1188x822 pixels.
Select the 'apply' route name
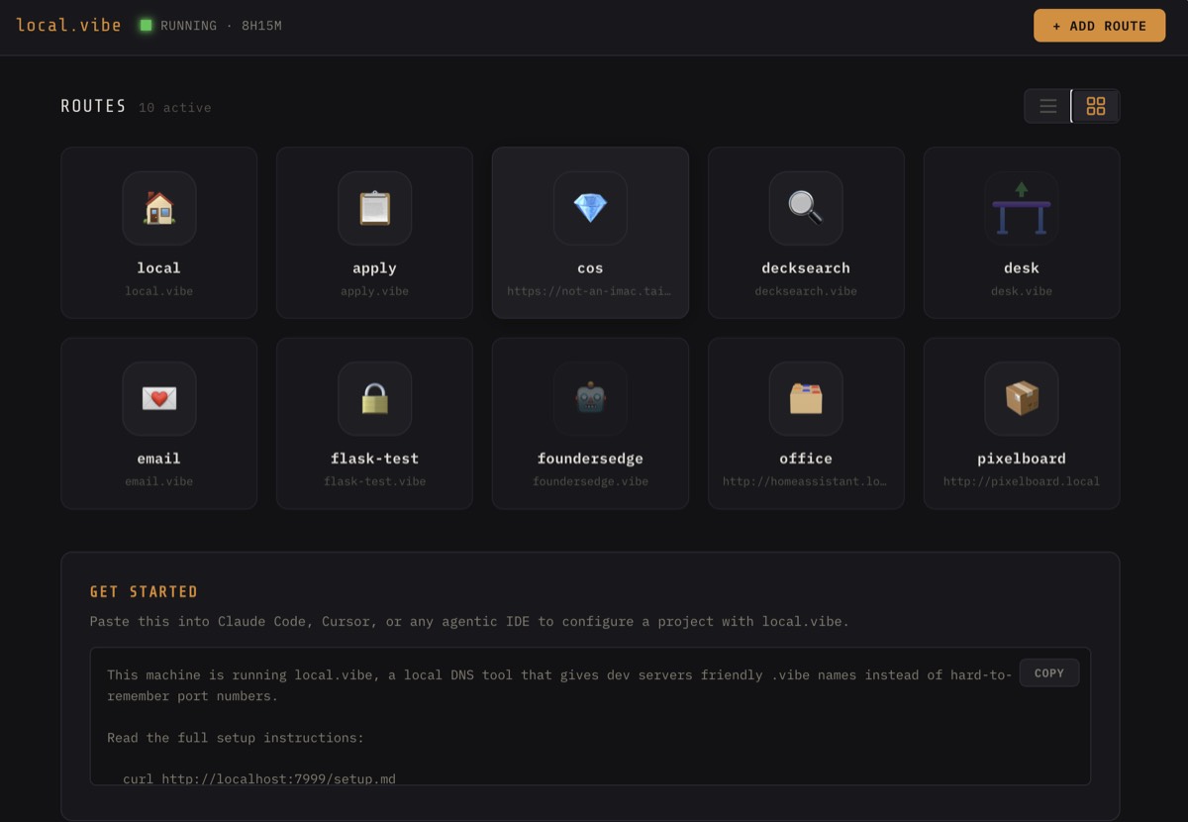[x=374, y=267]
